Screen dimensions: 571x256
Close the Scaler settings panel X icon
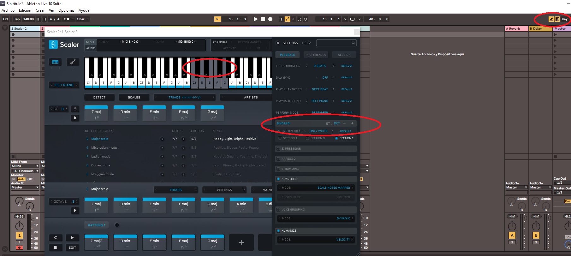tap(278, 43)
